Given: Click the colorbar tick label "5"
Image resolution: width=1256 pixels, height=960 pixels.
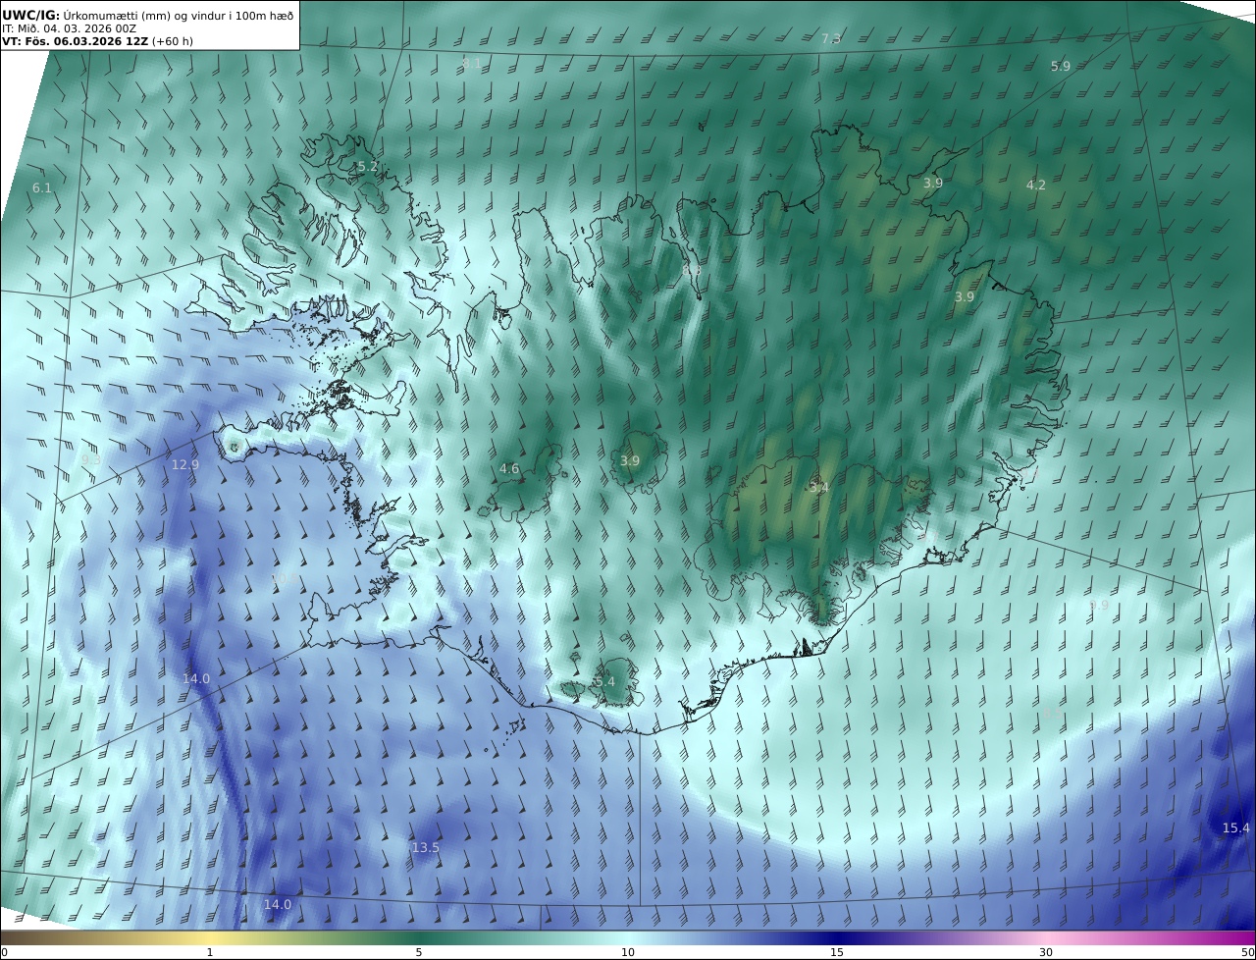Looking at the screenshot, I should pos(419,952).
